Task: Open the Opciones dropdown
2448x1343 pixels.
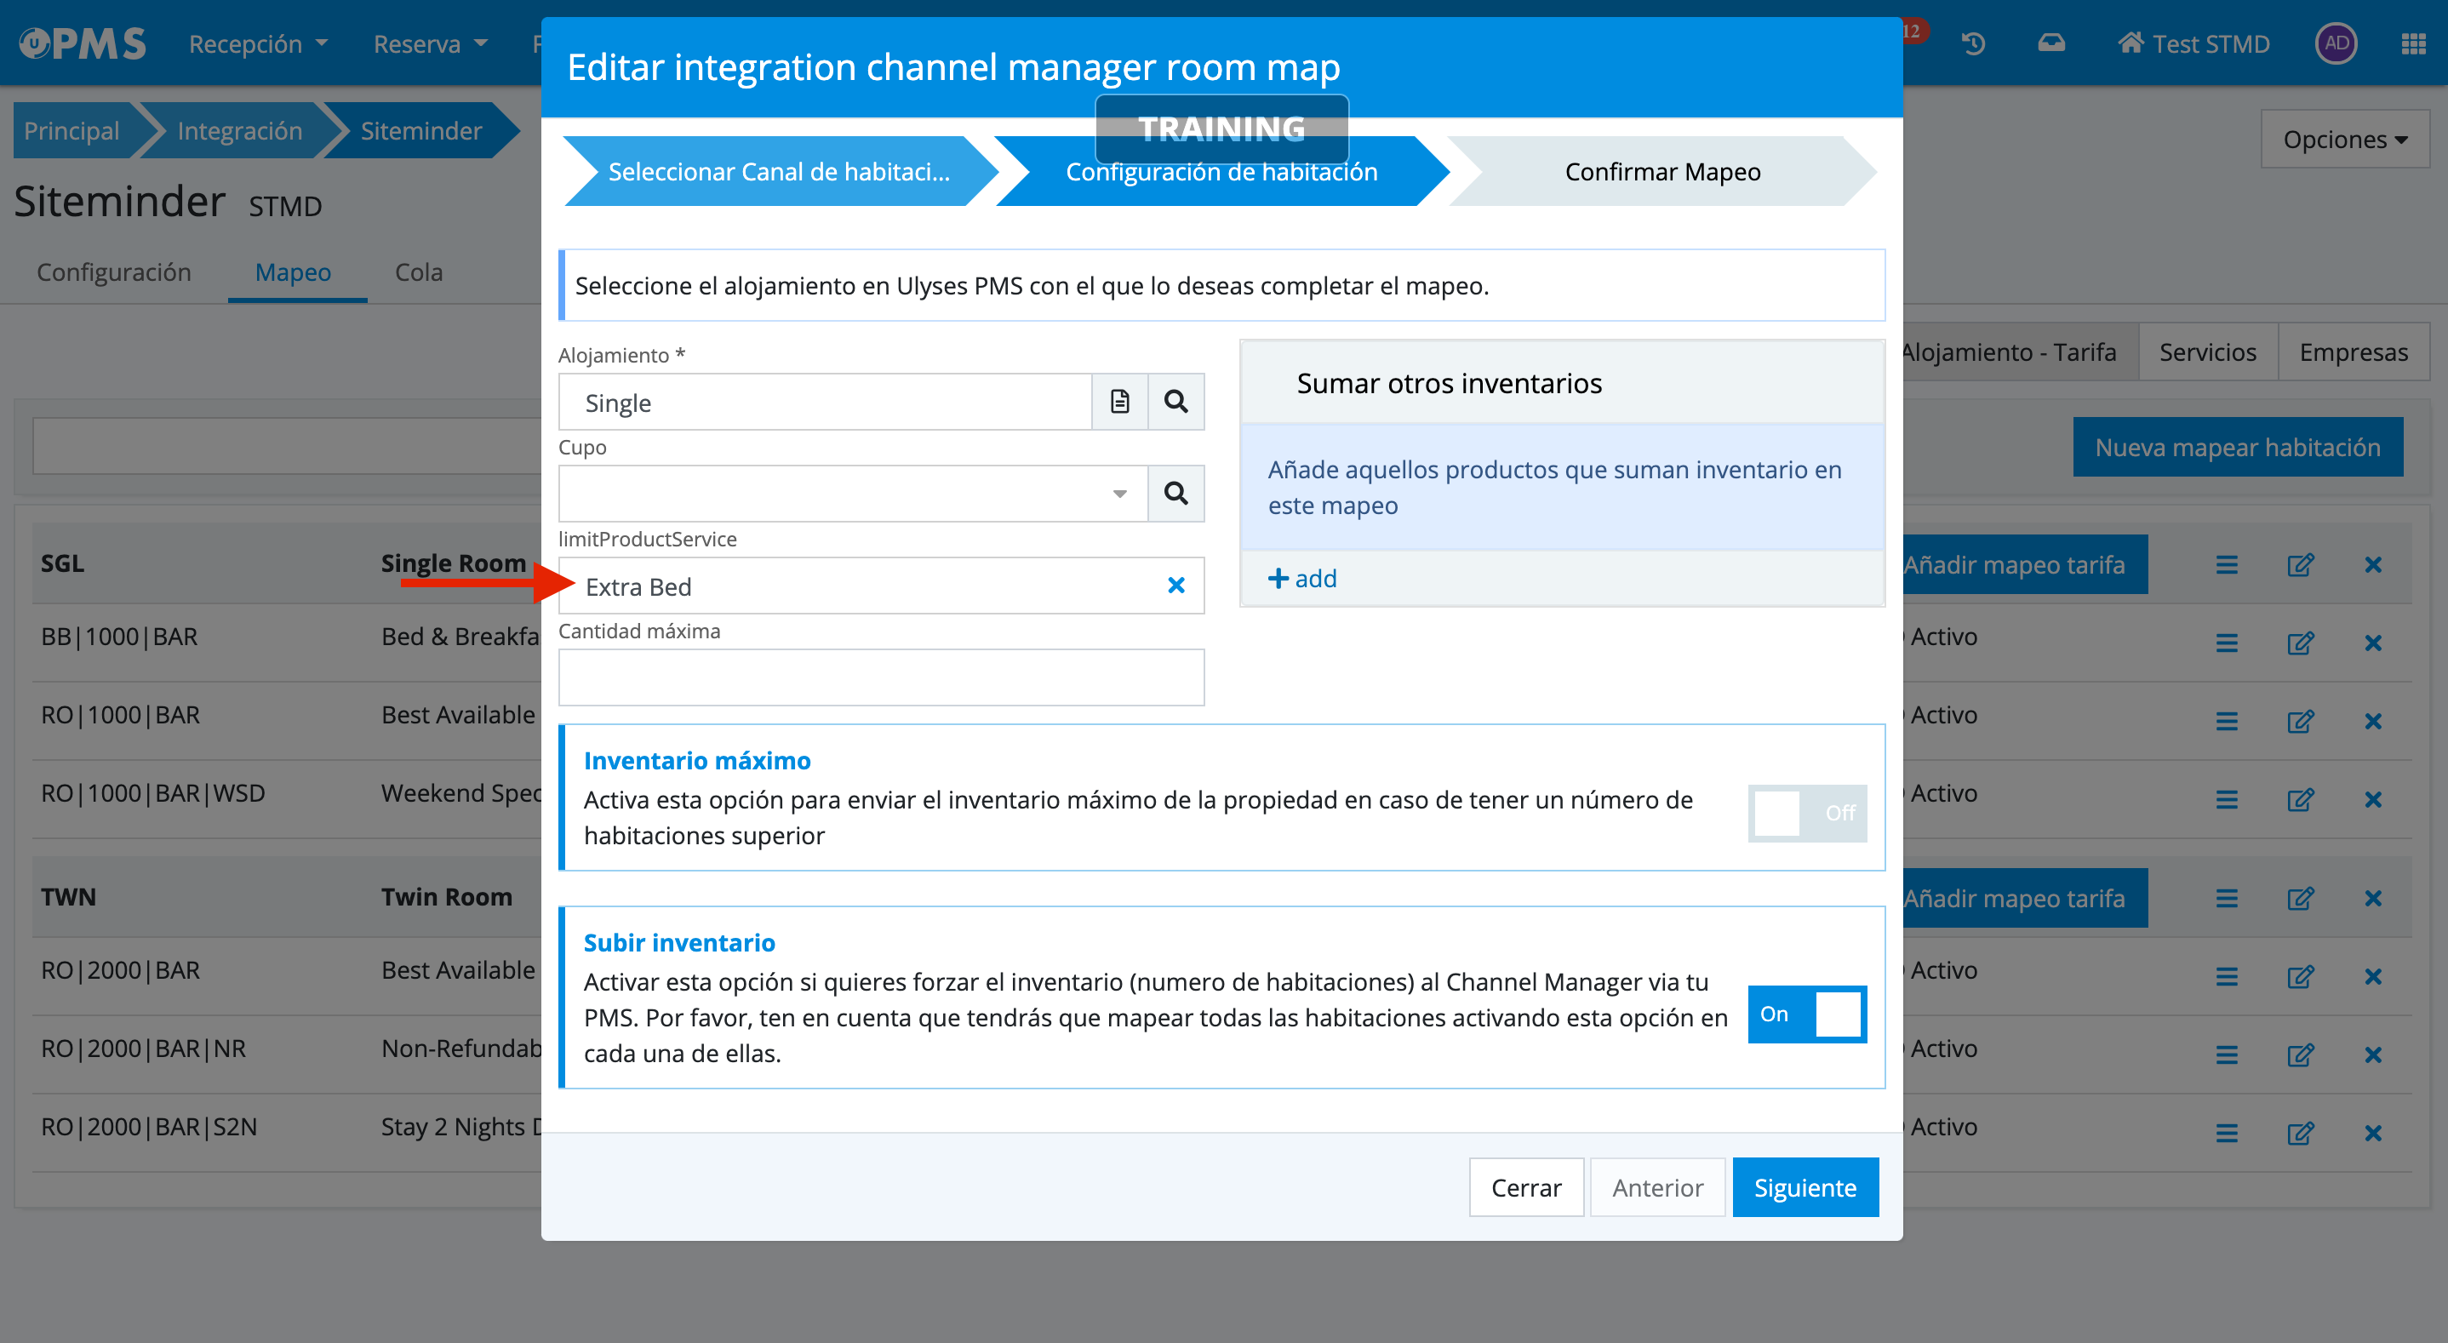Action: click(x=2343, y=140)
